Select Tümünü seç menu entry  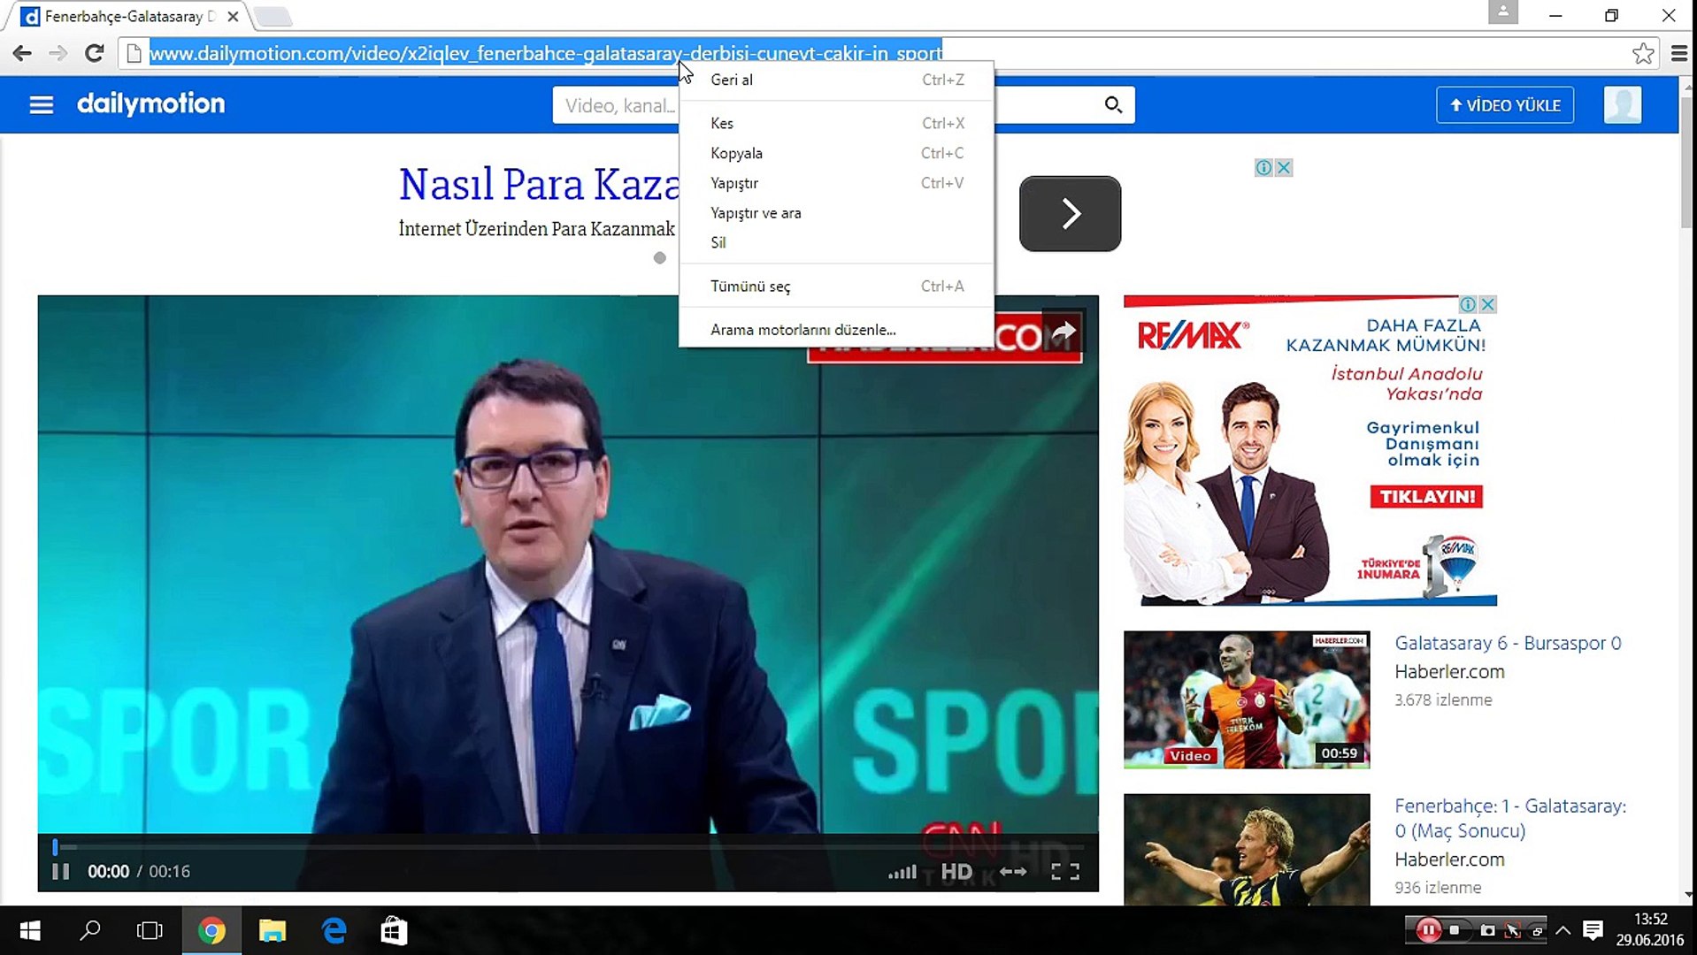[837, 286]
